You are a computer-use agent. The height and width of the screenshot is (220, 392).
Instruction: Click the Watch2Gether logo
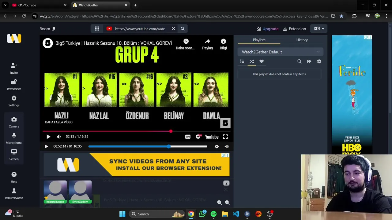[x=14, y=38]
